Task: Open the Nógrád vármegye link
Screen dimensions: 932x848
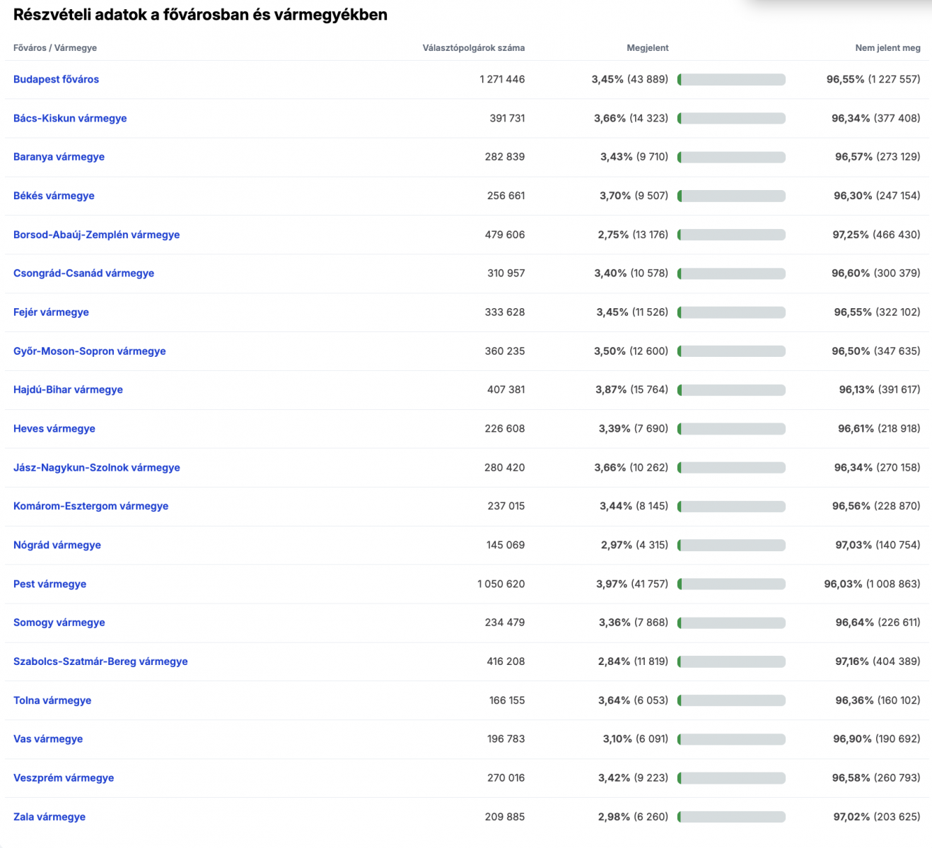Action: 57,545
